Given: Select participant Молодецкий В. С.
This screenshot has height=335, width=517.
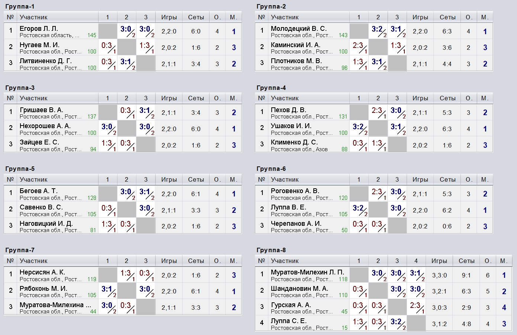Looking at the screenshot, I should tap(298, 29).
